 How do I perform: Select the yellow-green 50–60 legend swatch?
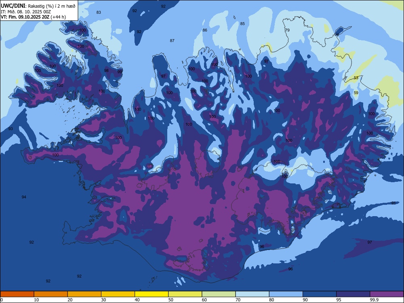(x=185, y=294)
